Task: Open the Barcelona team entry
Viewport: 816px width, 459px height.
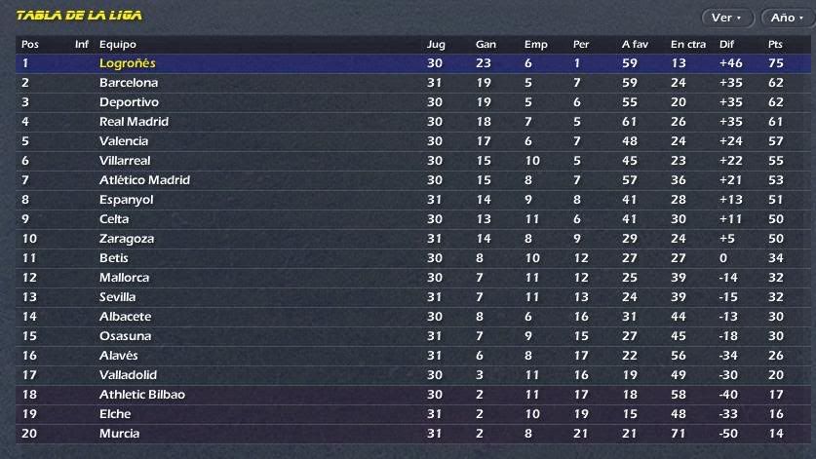Action: [x=129, y=83]
